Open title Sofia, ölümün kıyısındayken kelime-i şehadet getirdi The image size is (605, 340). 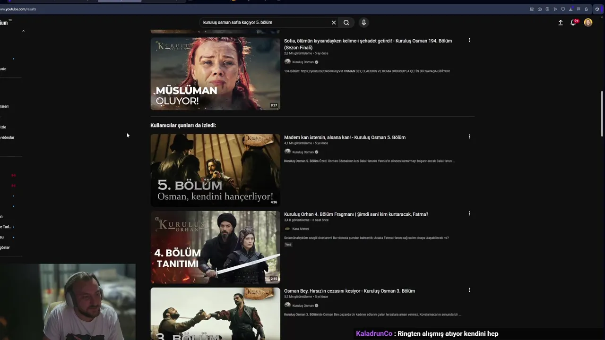coord(368,44)
